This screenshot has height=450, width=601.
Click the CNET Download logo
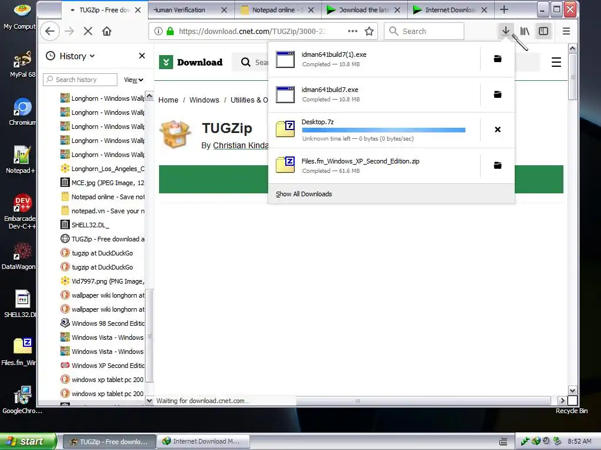191,62
